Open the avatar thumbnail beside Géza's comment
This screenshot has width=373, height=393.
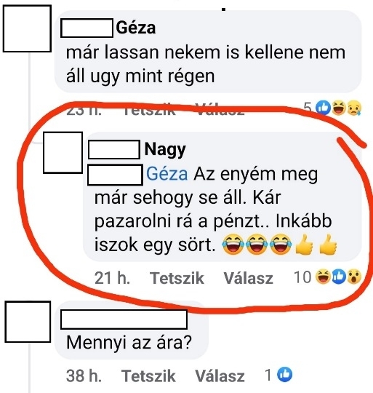click(x=27, y=28)
